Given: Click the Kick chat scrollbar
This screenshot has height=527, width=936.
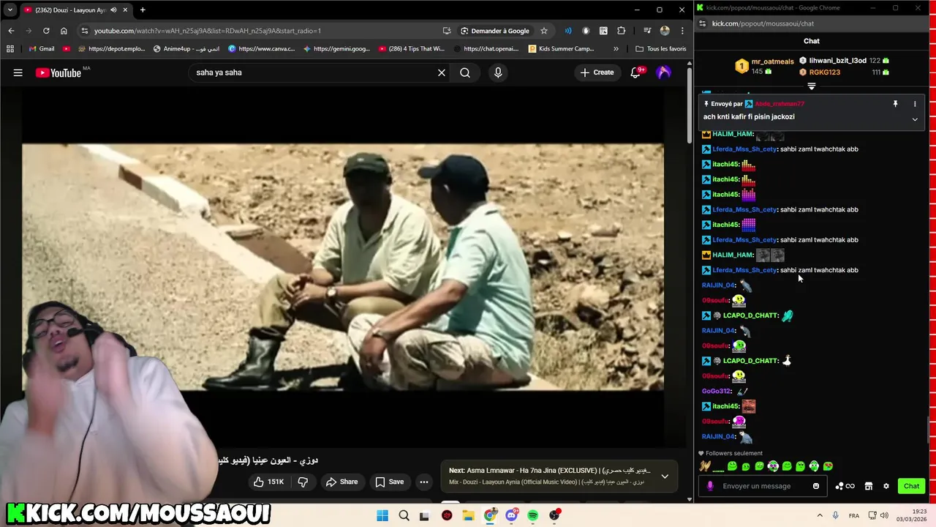Looking at the screenshot, I should (x=930, y=430).
